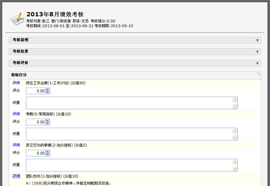Click 其它交办的事情(2-加分指标) indicator title
Image resolution: width=270 pixels, height=186 pixels.
56,145
